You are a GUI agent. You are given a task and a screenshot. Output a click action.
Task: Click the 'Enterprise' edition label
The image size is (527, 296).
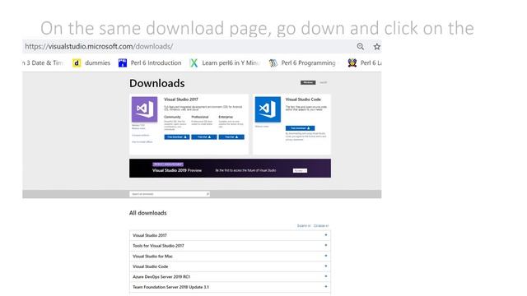click(226, 117)
